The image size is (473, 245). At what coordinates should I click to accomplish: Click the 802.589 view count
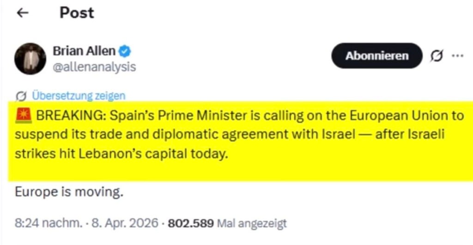[x=190, y=224]
